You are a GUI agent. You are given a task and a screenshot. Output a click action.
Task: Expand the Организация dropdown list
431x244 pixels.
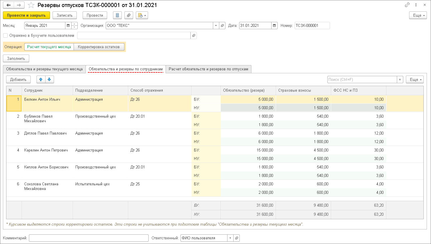point(216,26)
